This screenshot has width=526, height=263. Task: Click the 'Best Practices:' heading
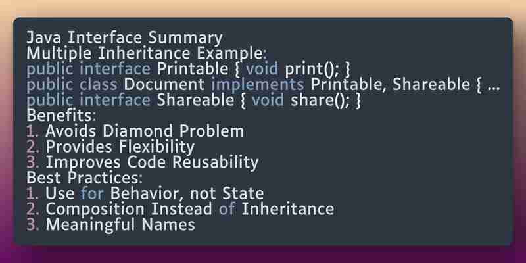(x=85, y=178)
